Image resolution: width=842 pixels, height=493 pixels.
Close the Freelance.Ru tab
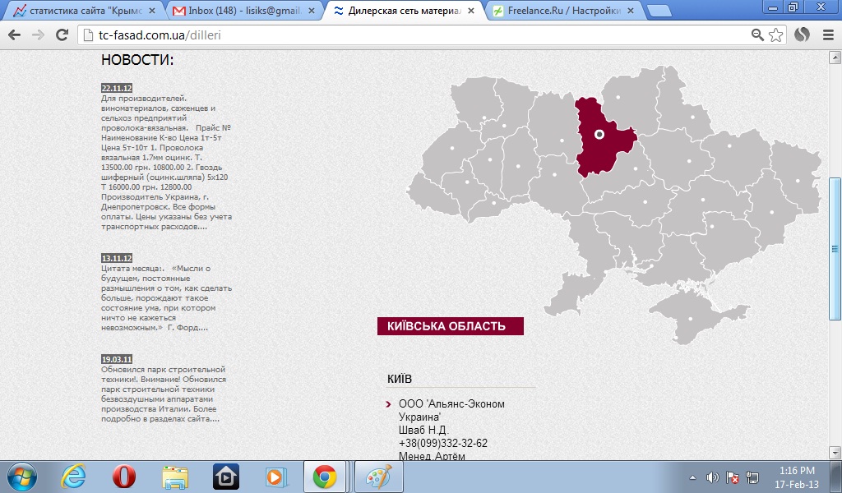point(631,11)
